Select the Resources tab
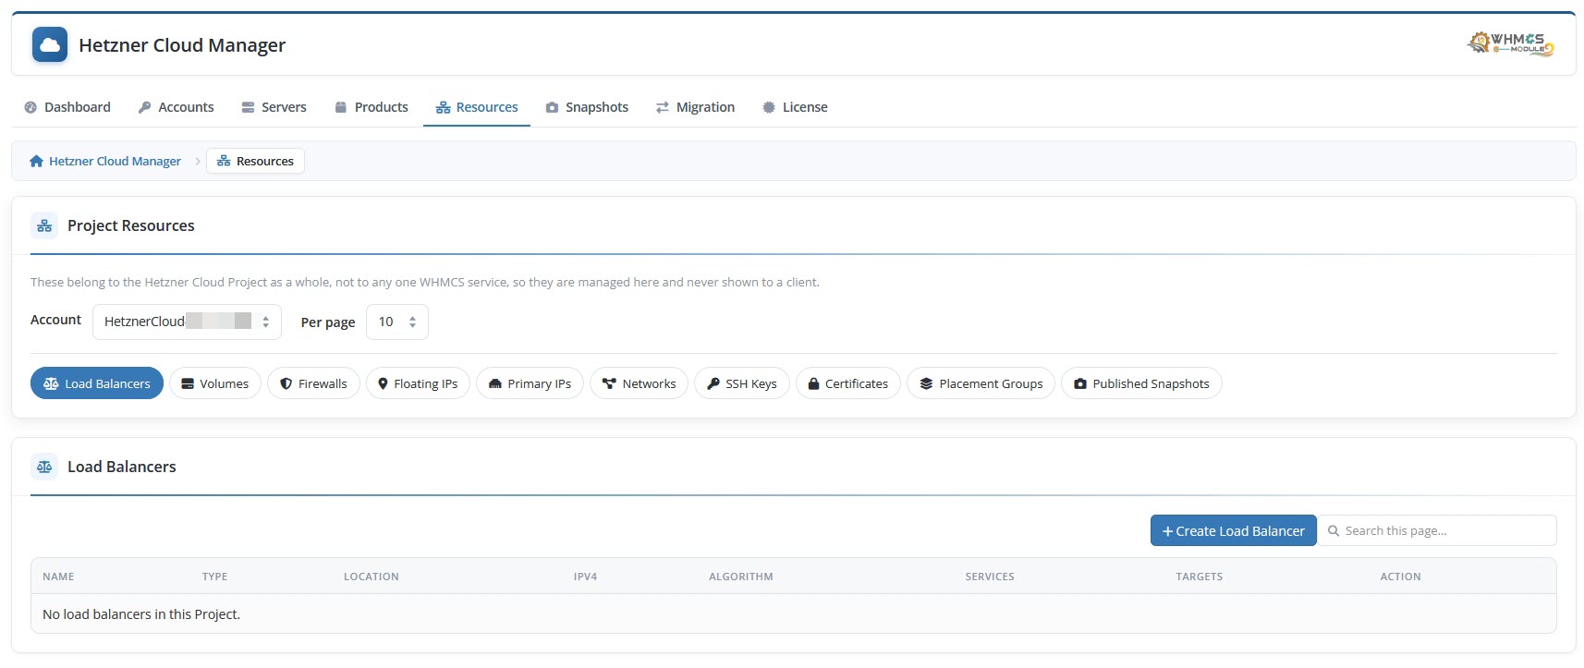Image resolution: width=1584 pixels, height=668 pixels. pyautogui.click(x=477, y=107)
